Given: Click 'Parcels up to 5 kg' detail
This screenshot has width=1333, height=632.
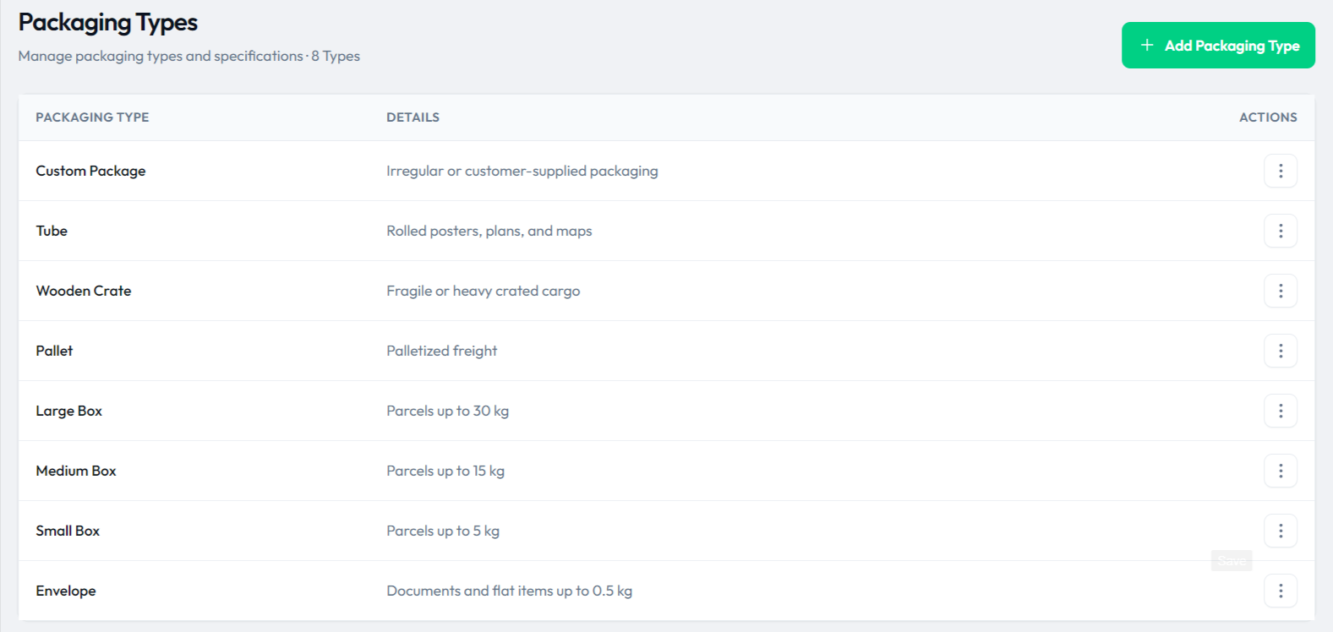Looking at the screenshot, I should click(443, 531).
